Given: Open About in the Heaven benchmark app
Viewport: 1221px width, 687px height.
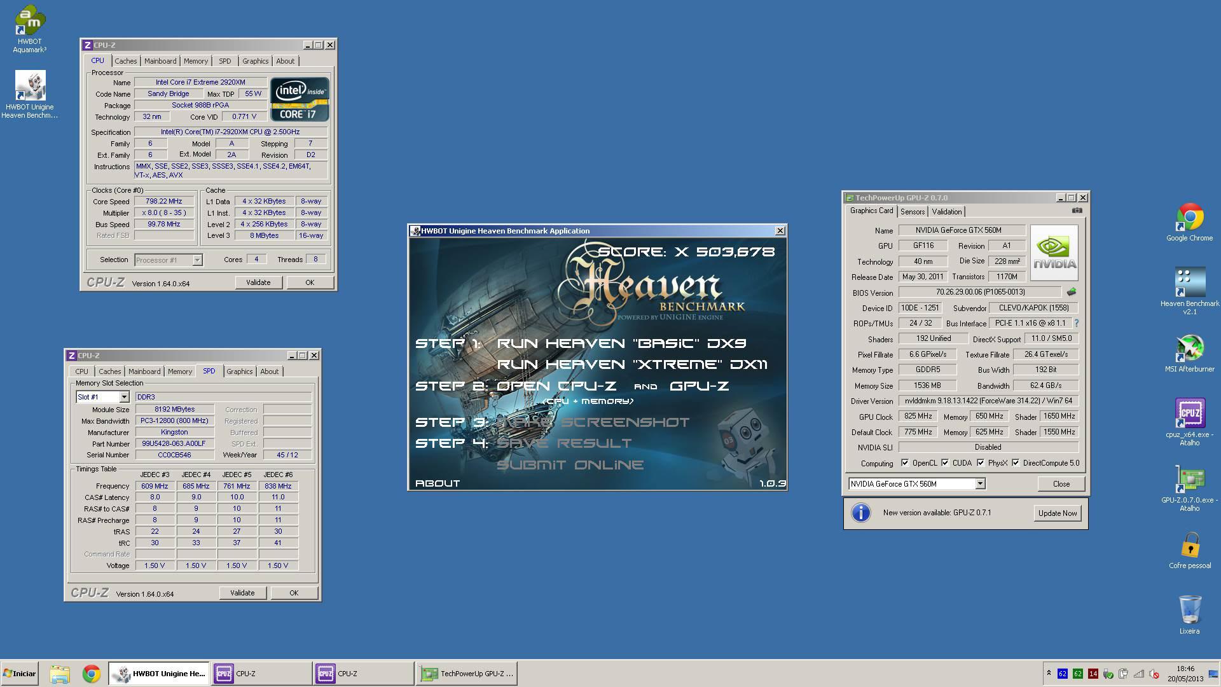Looking at the screenshot, I should point(438,483).
